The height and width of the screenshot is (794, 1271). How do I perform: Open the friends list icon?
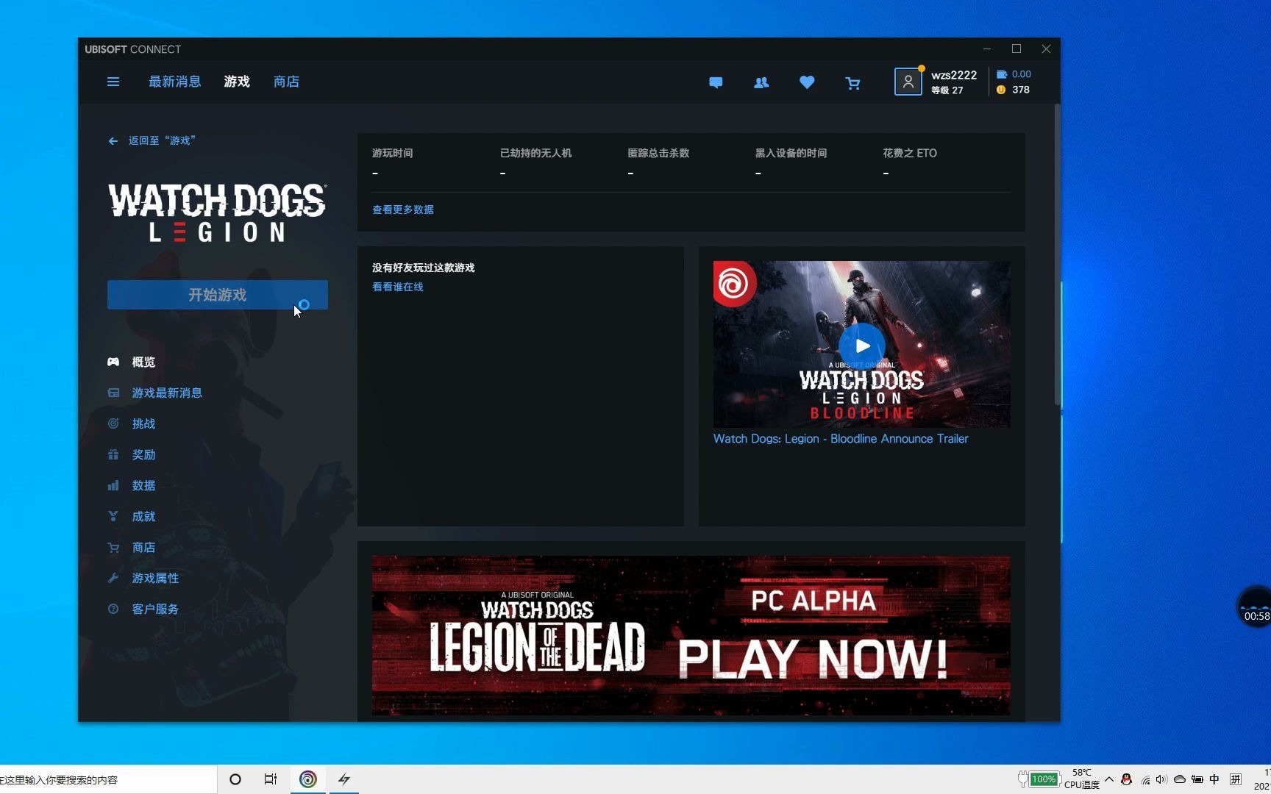[x=761, y=82]
